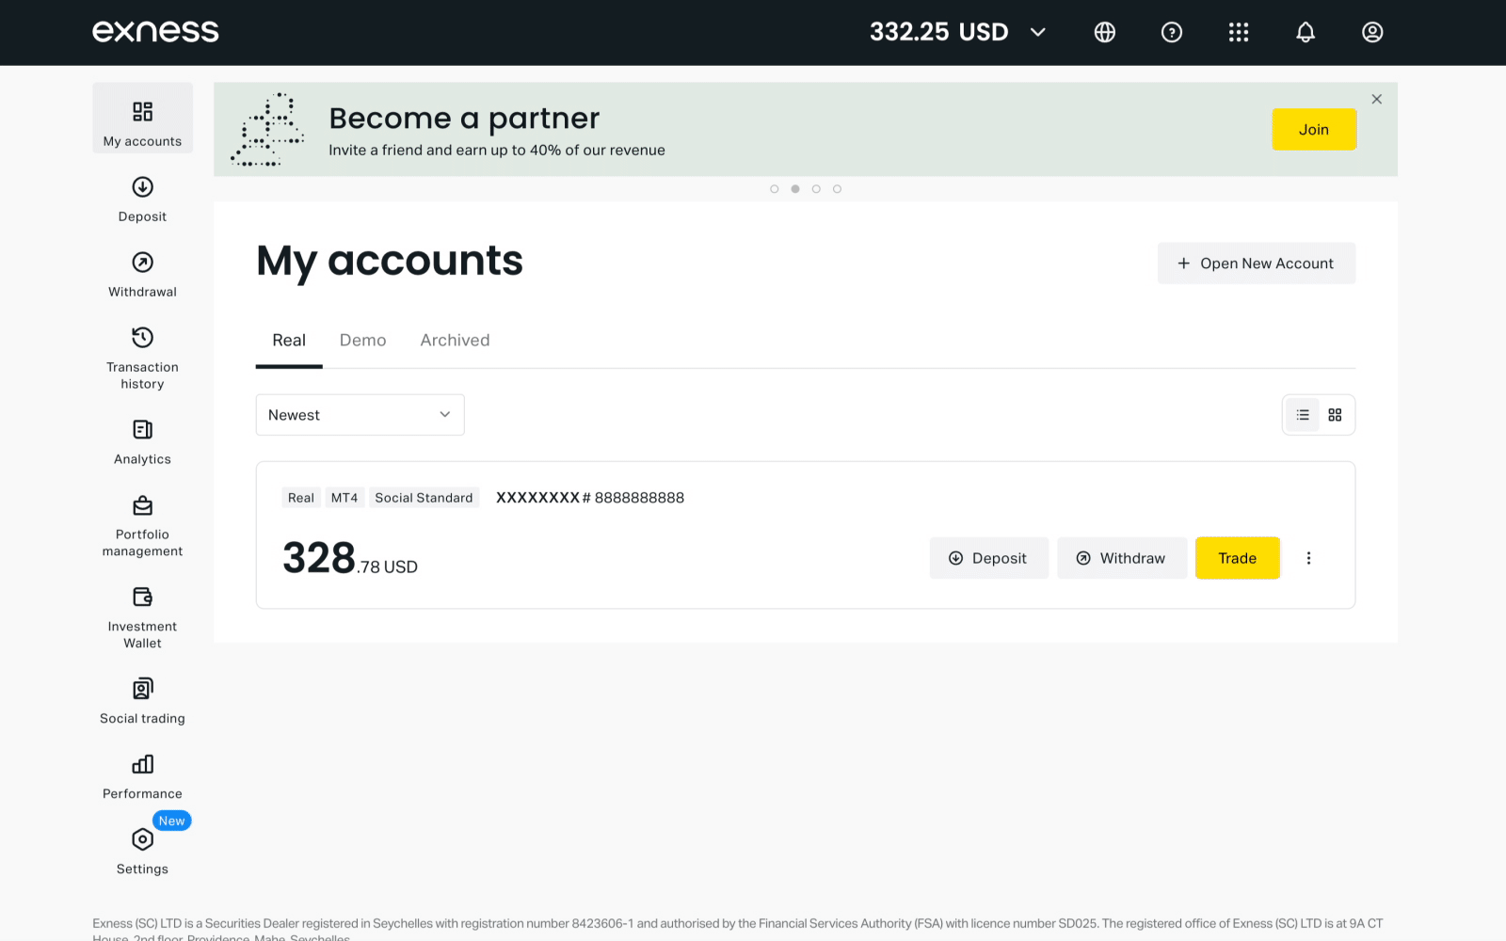Open Portfolio management section
Image resolution: width=1506 pixels, height=941 pixels.
click(x=142, y=526)
